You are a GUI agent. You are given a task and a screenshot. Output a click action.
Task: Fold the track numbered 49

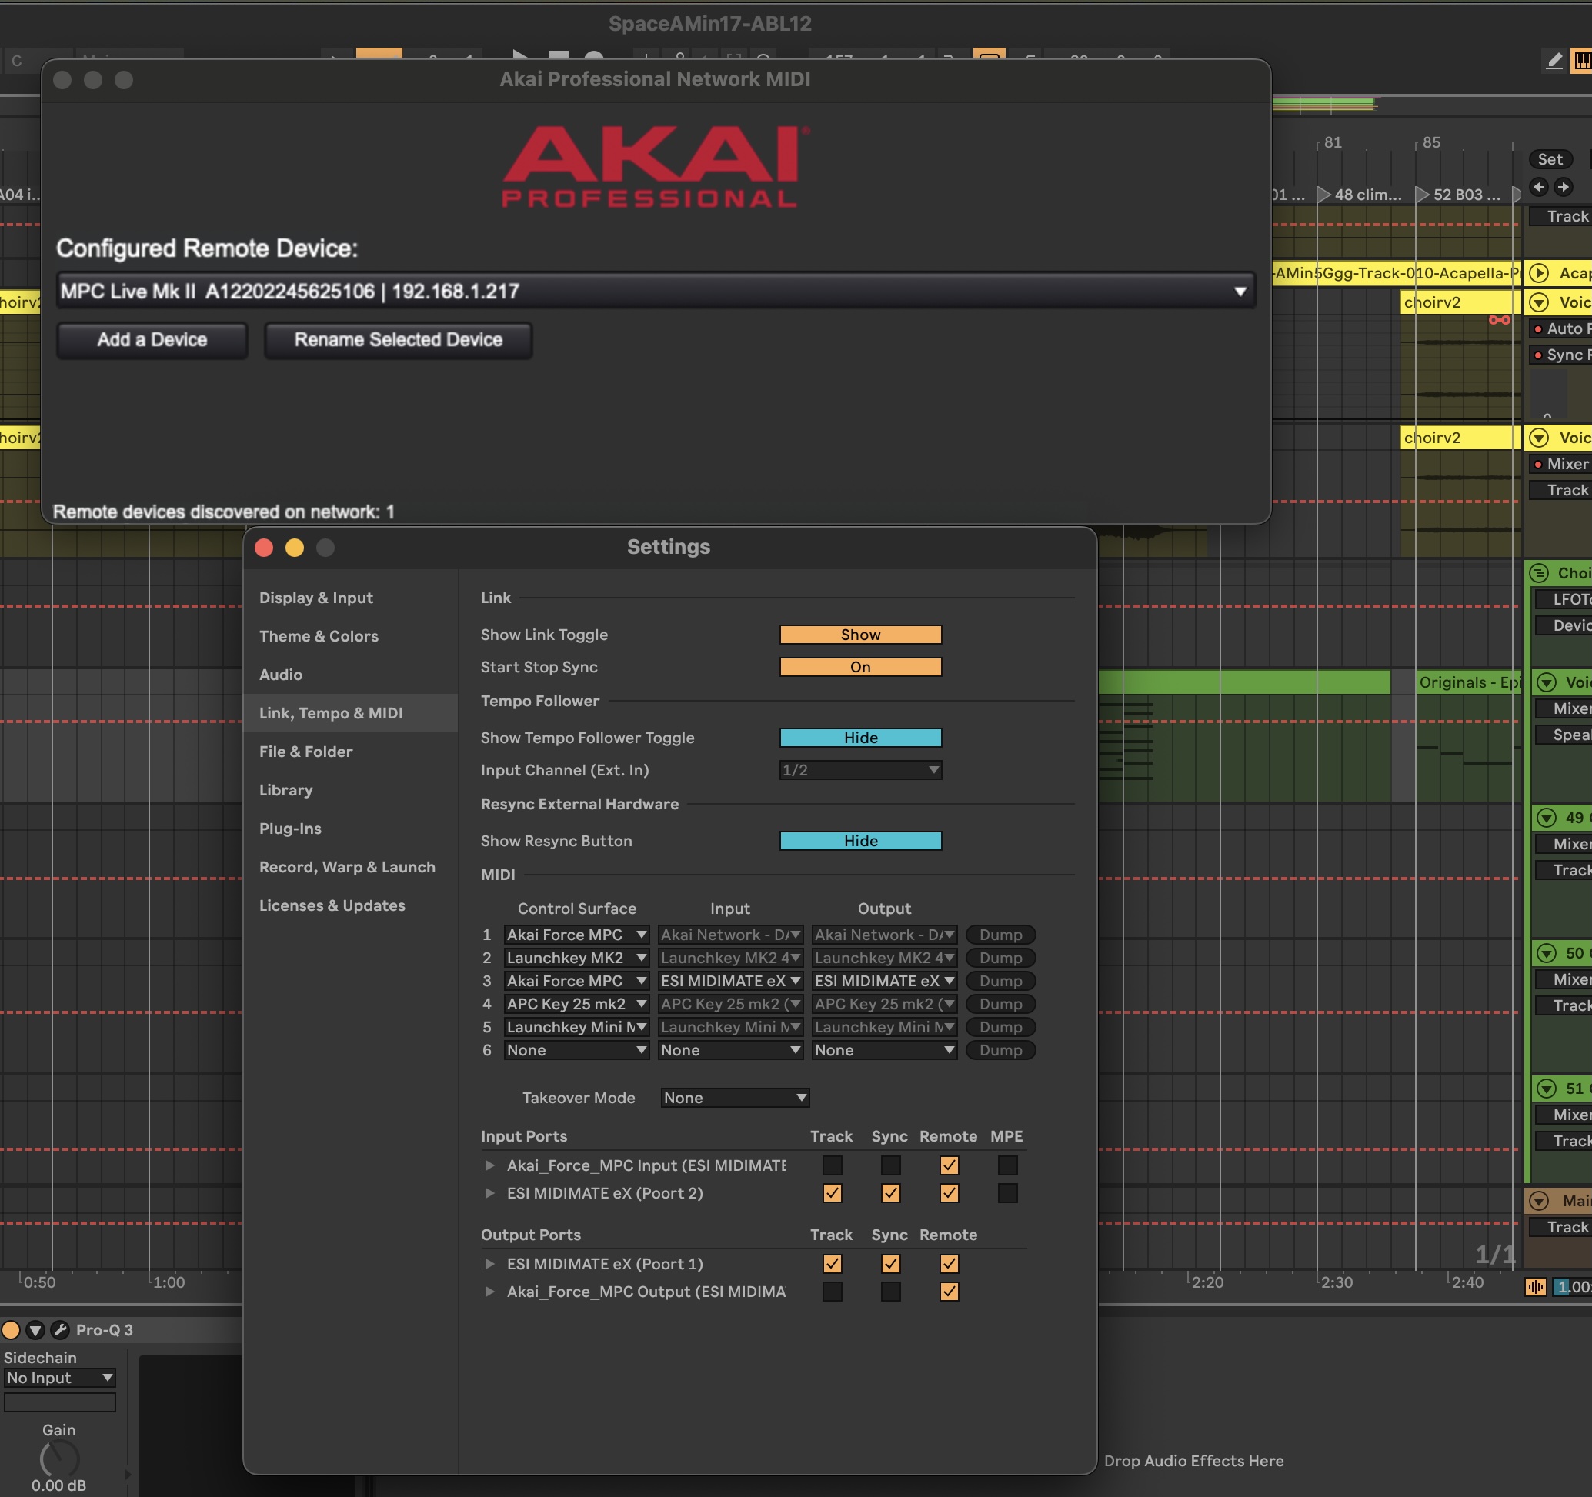coord(1547,817)
